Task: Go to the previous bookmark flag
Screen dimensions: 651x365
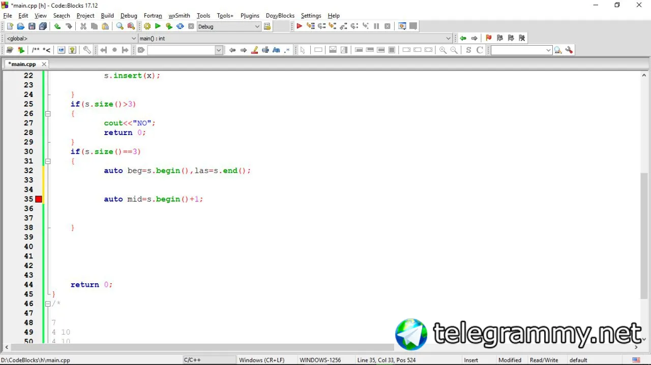Action: (x=500, y=38)
